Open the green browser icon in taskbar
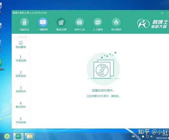 (7, 136)
